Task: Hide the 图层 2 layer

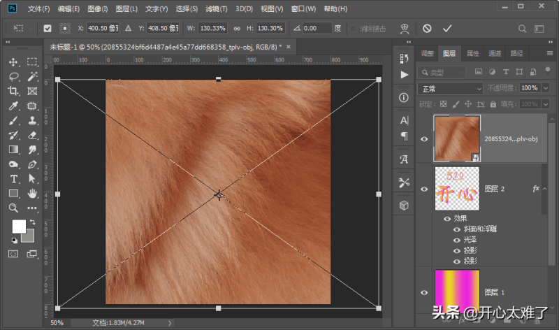Action: 424,189
